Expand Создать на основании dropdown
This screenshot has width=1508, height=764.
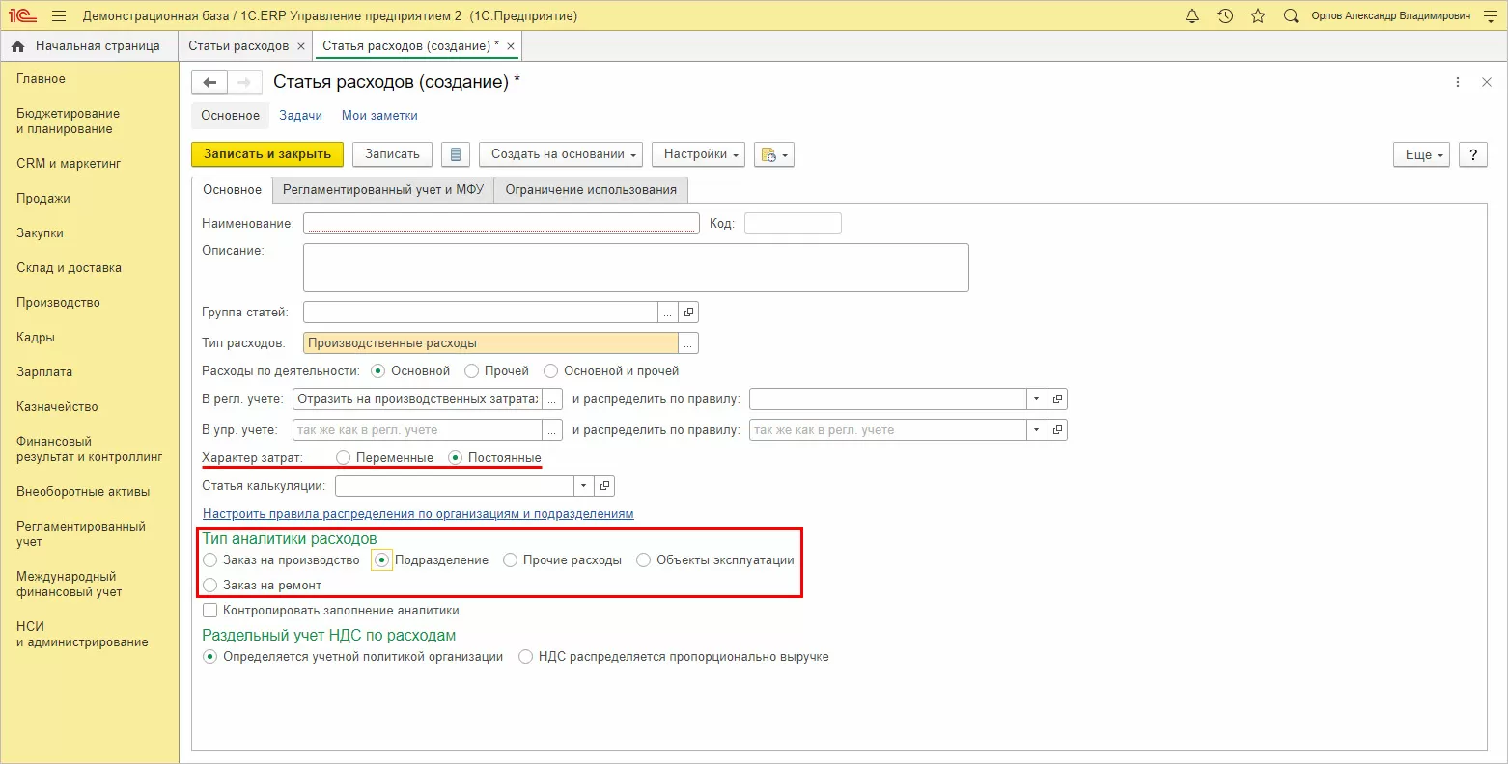[x=562, y=154]
